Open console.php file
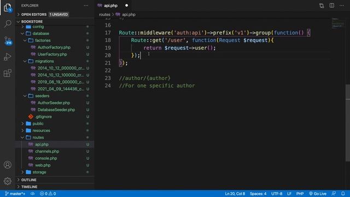Viewport: 350px width, 197px height. tap(55, 158)
